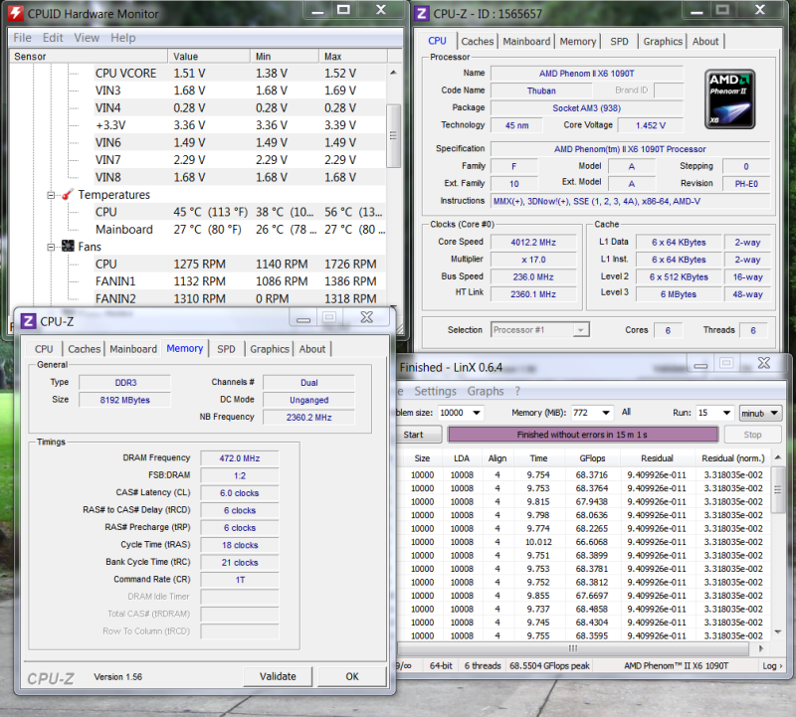Click the Command Rate 1T field
The height and width of the screenshot is (717, 796).
click(240, 580)
